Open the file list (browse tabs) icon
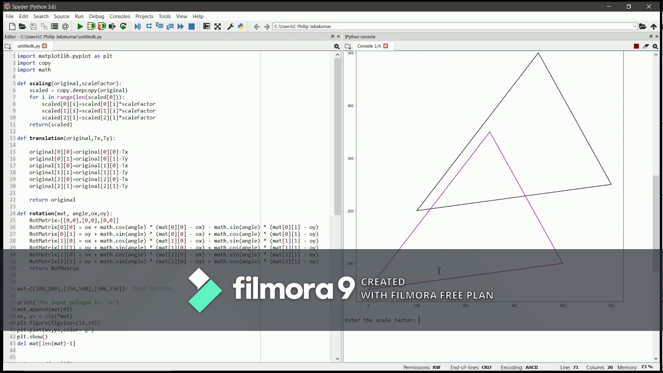This screenshot has height=373, width=663. click(54, 26)
